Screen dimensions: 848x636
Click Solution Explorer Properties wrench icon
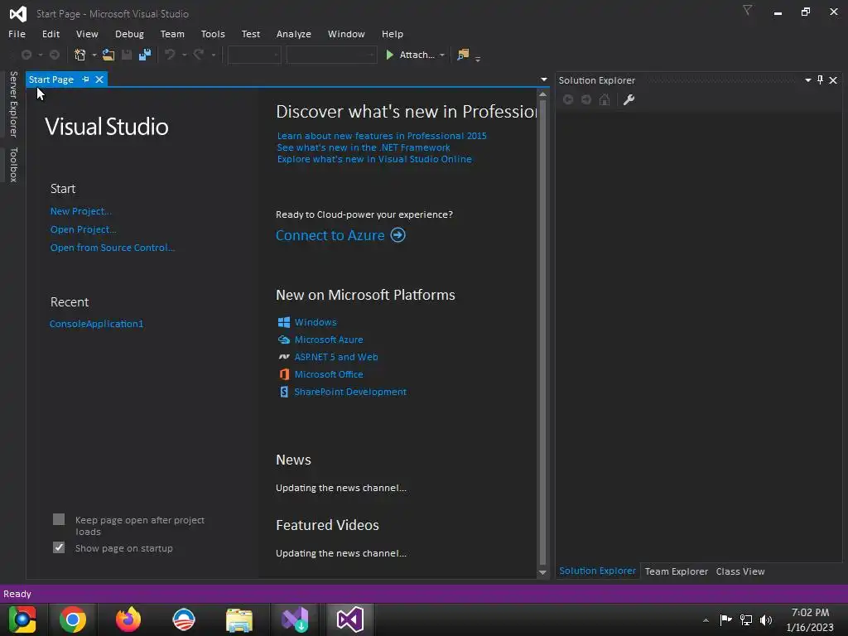tap(629, 99)
